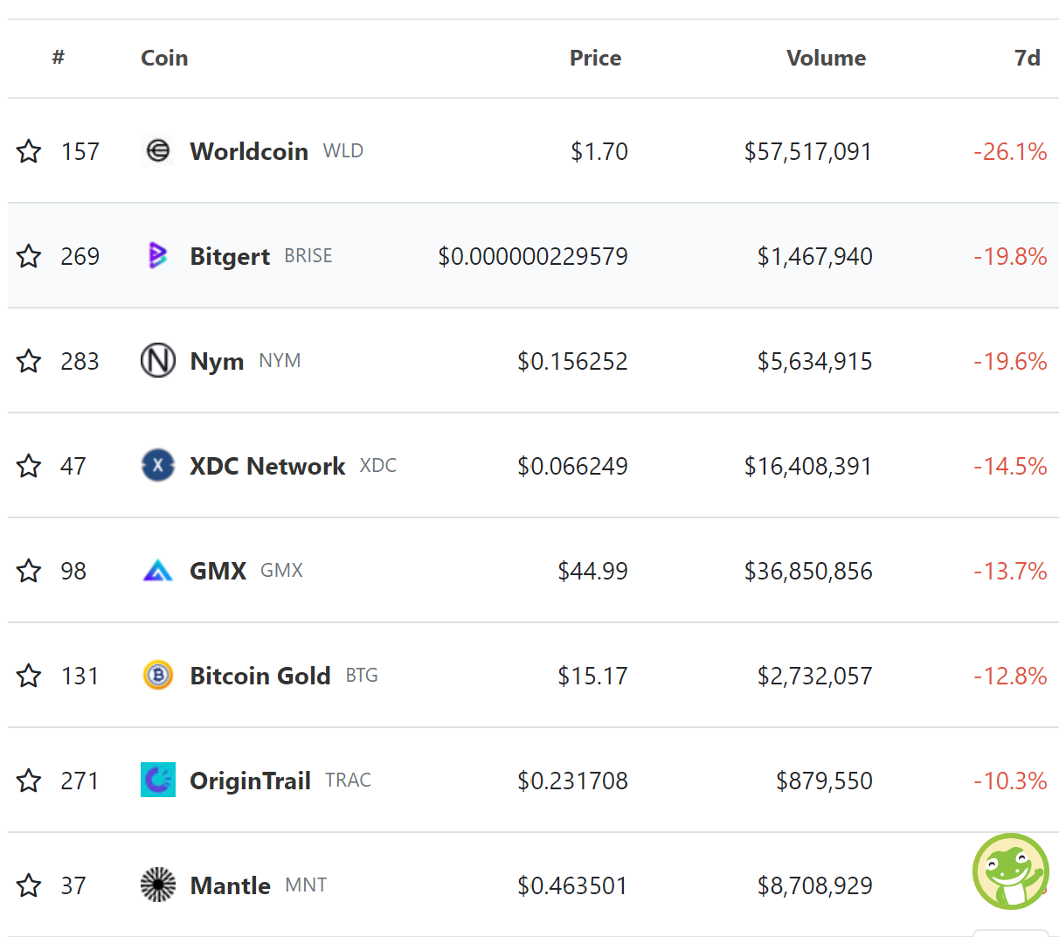Sort by the # rank header
This screenshot has height=937, width=1059.
[59, 58]
